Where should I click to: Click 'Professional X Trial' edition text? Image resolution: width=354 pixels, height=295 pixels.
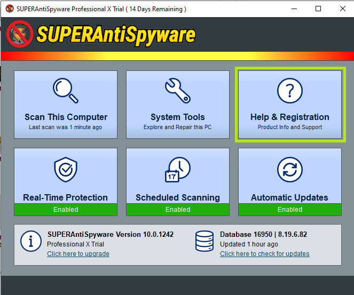point(75,244)
